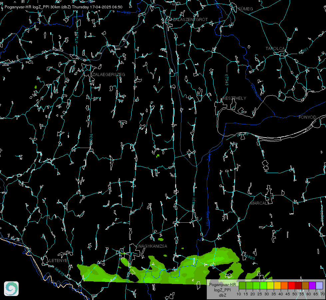Select the LETENYE town label
Image resolution: width=326 pixels, height=300 pixels.
click(58, 261)
